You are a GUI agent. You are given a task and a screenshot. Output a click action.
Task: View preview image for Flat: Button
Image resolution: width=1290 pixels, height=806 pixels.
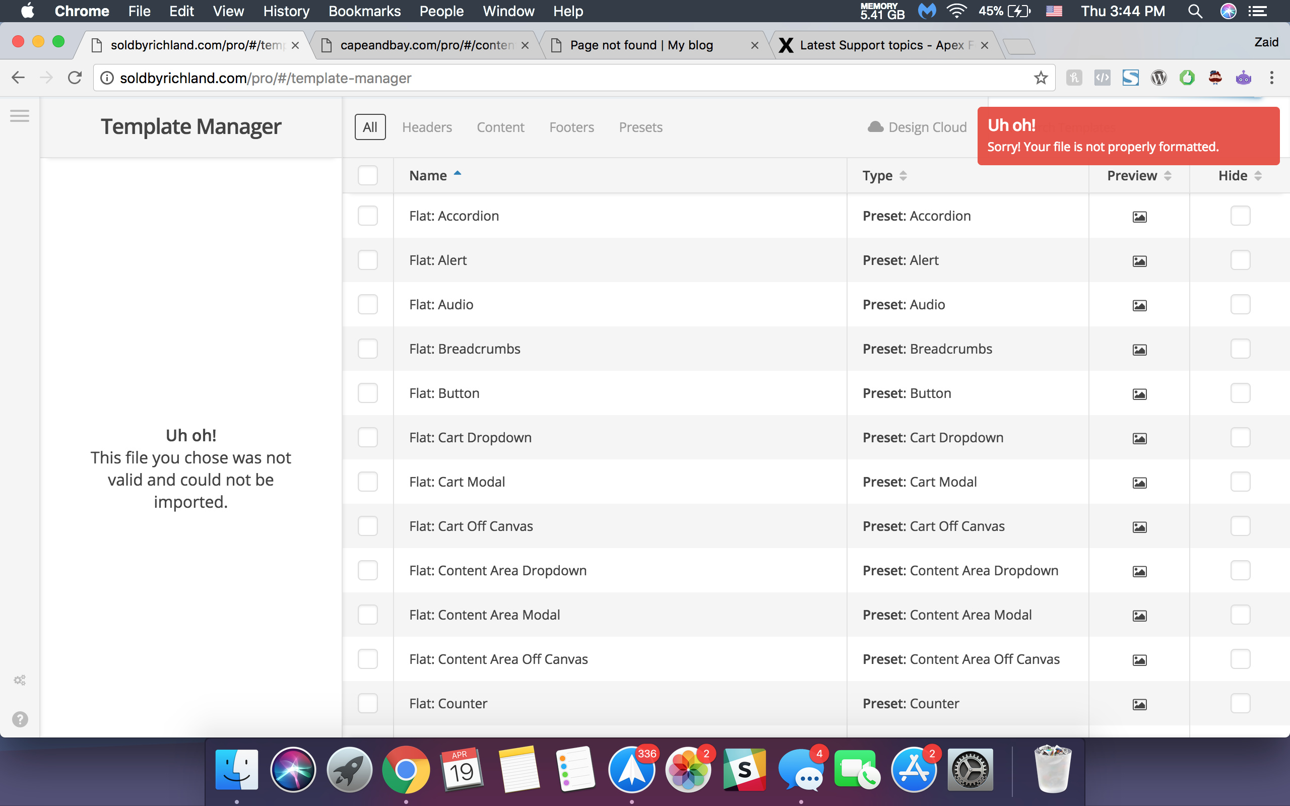point(1139,394)
